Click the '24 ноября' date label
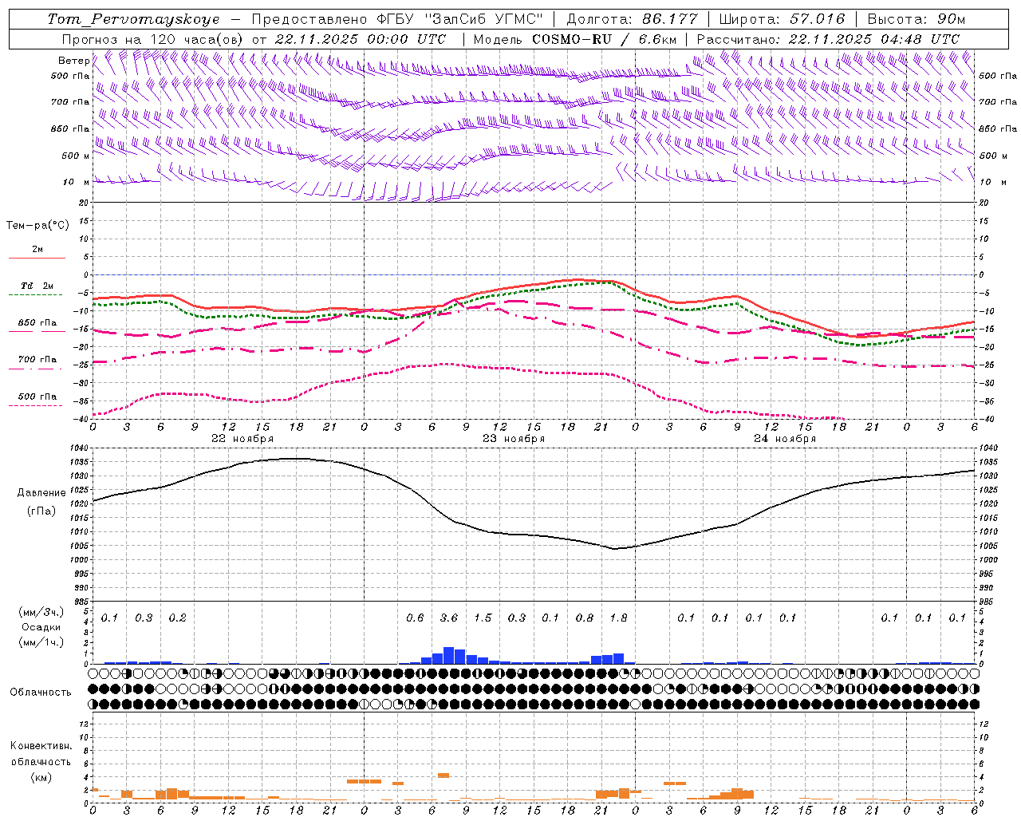This screenshot has height=817, width=1021. point(785,439)
